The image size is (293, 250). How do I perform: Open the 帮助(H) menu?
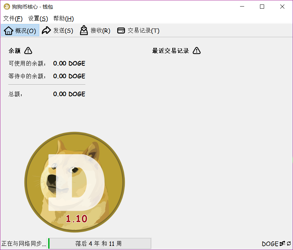[x=64, y=19]
